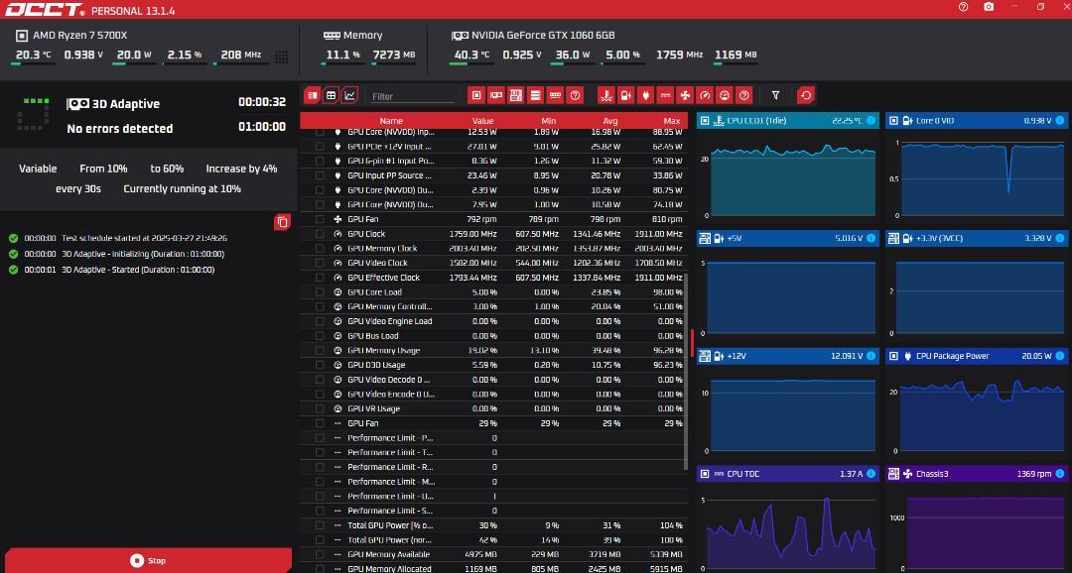
Task: Open info for the CPU CCD1 (Tdie) graph
Action: [x=871, y=121]
